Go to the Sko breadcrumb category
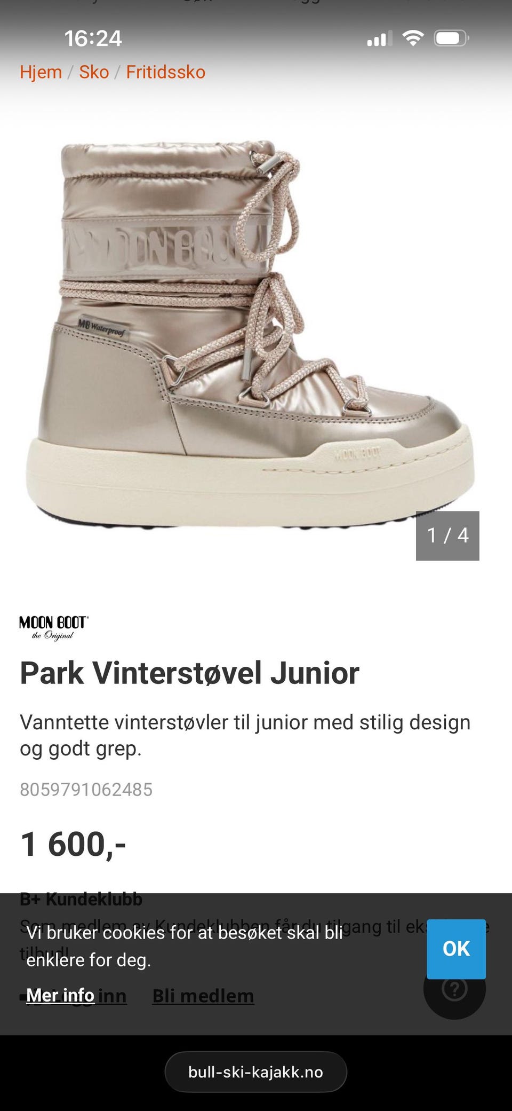512x1111 pixels. (x=94, y=72)
